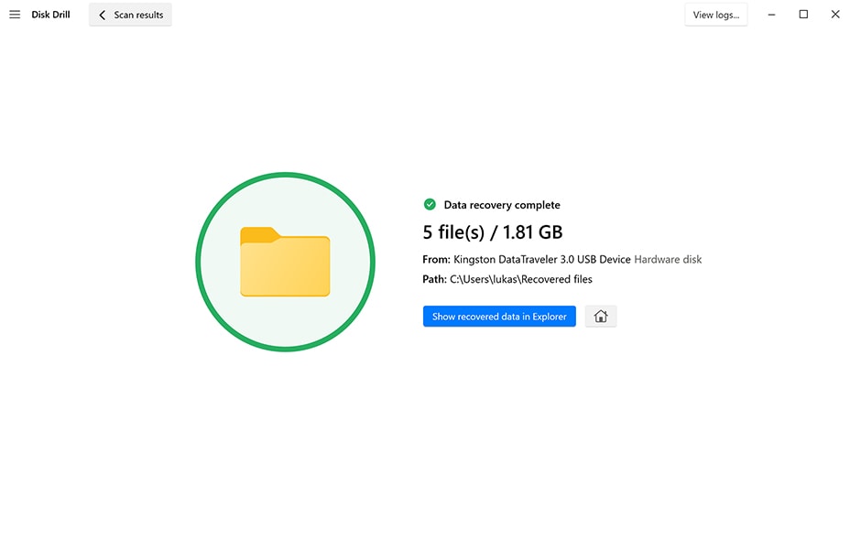Show recovered data in Explorer
Viewport: 850px width, 560px height.
click(x=499, y=317)
